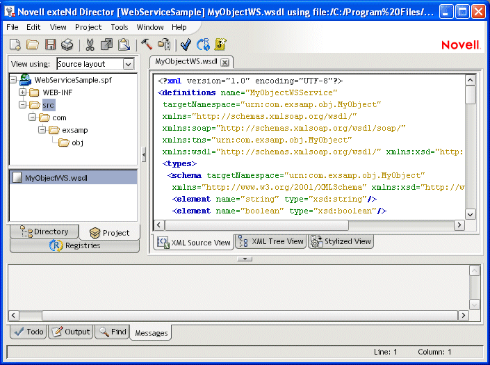Open the Help menu
The height and width of the screenshot is (365, 490).
(179, 27)
